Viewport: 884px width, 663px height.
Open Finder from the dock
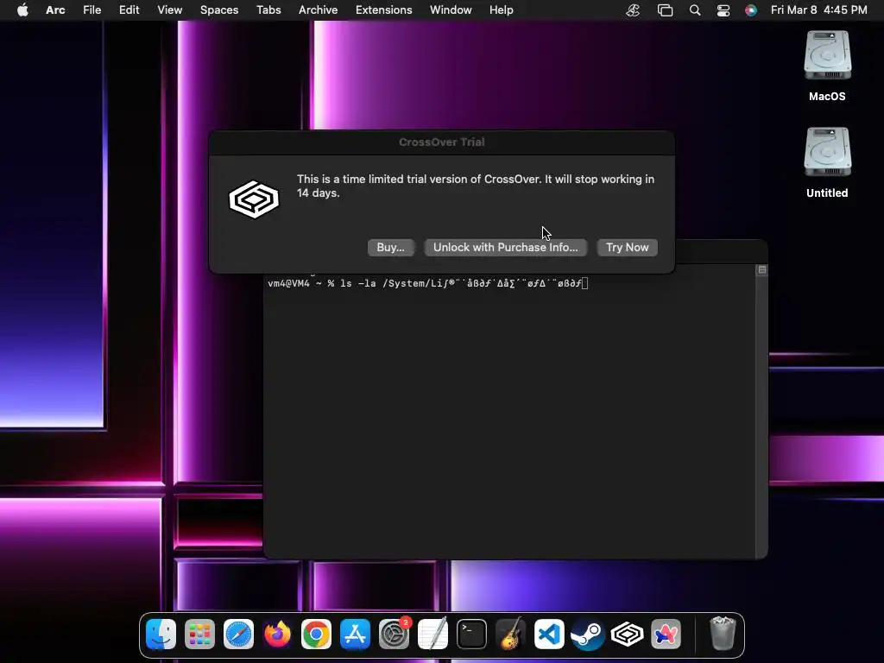pos(161,635)
